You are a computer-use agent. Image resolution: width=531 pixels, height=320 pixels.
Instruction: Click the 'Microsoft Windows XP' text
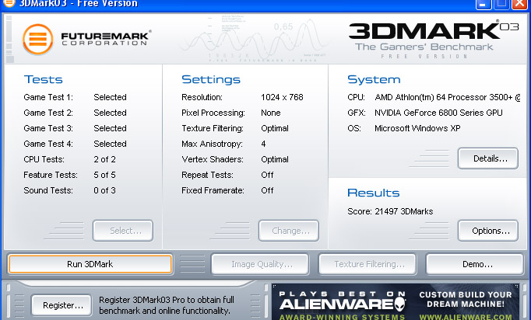click(417, 128)
